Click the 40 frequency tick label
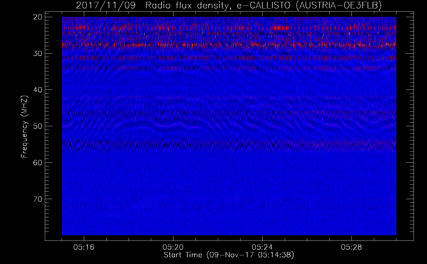This screenshot has width=427, height=264. tap(38, 90)
